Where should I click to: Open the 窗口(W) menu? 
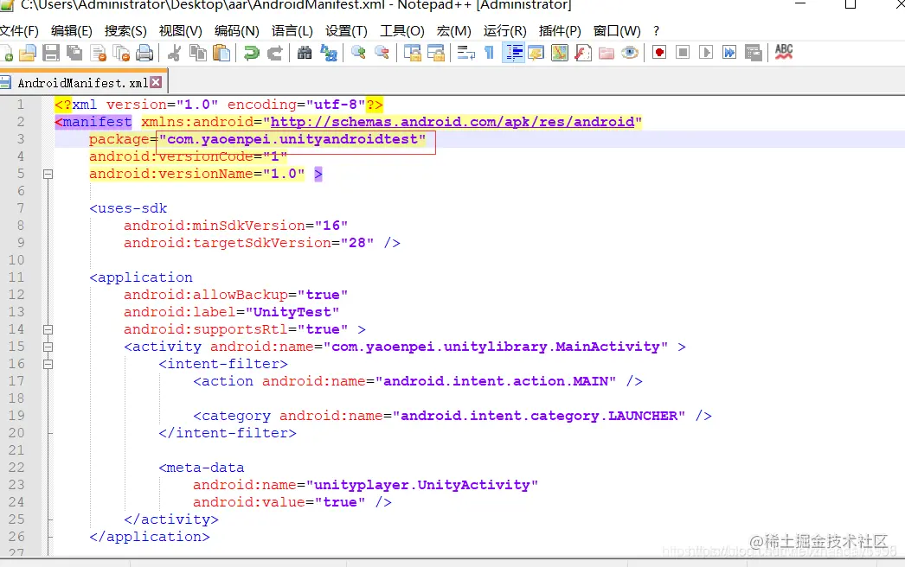click(617, 31)
